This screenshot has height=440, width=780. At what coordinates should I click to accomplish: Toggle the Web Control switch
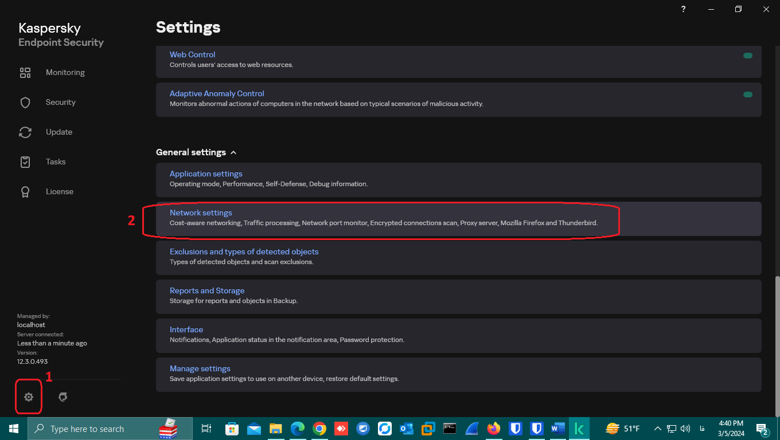pos(748,56)
